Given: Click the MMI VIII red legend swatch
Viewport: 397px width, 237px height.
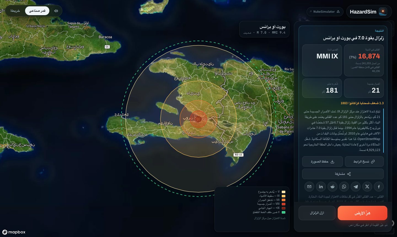Looking at the screenshot, I should (x=283, y=204).
